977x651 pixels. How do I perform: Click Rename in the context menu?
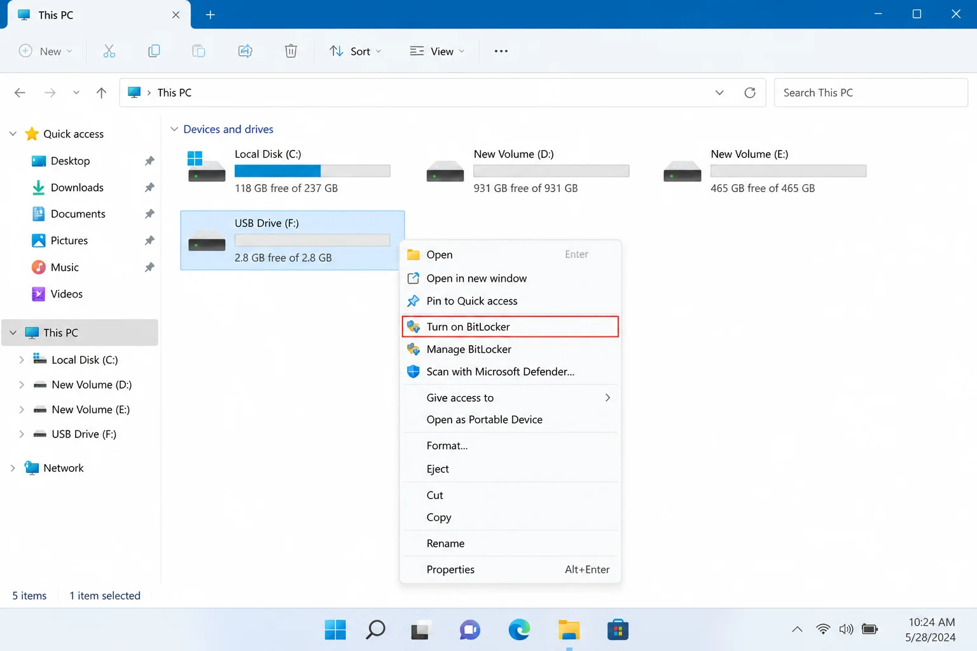(510, 544)
